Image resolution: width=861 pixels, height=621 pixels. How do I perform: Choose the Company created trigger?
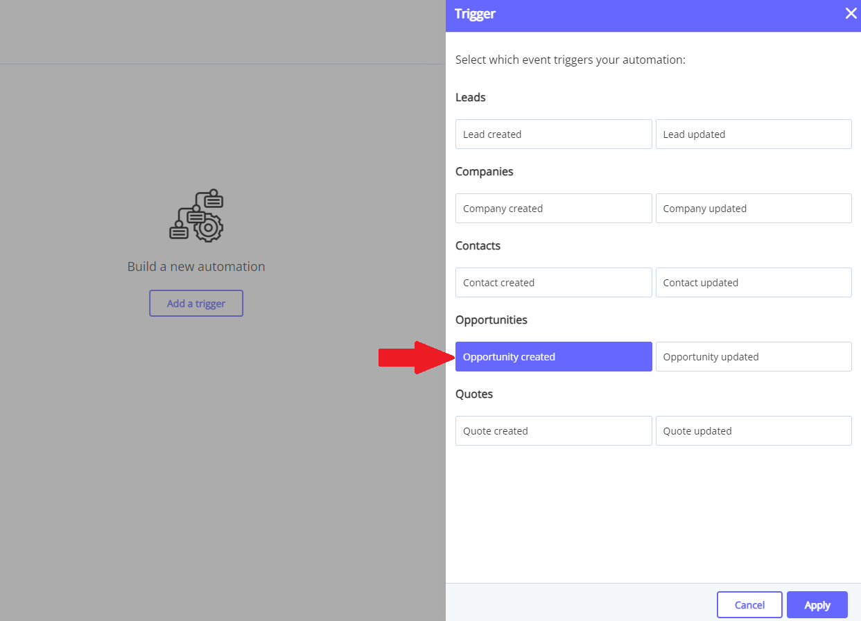pyautogui.click(x=553, y=208)
